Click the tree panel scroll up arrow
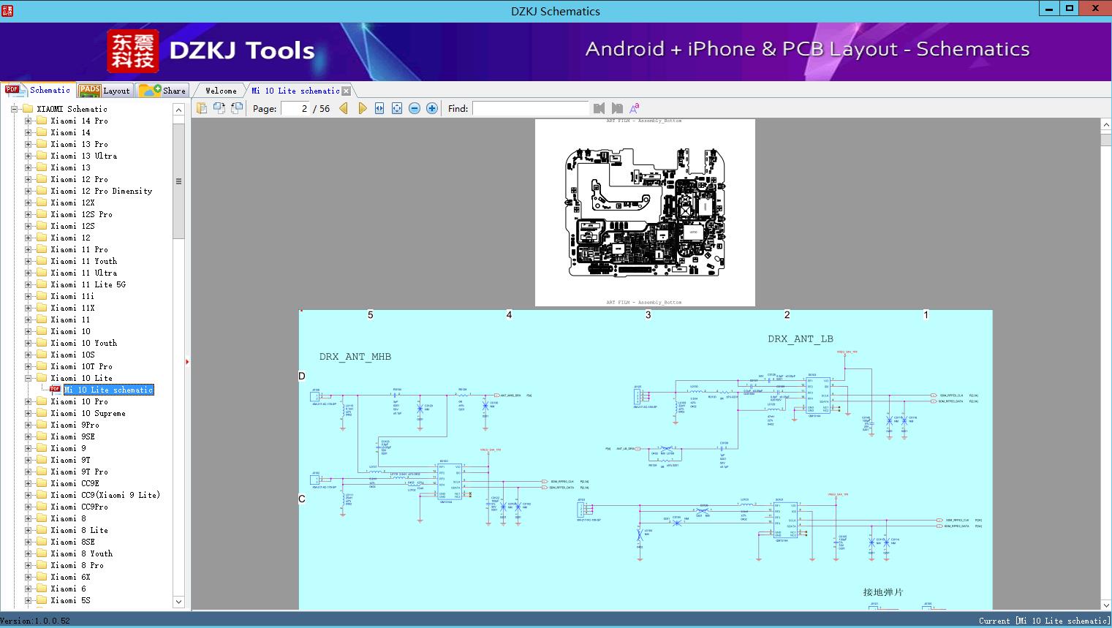1112x628 pixels. coord(178,110)
